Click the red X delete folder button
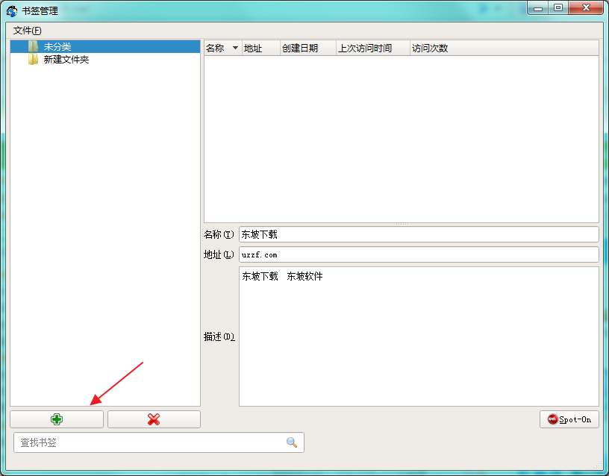 coord(154,419)
